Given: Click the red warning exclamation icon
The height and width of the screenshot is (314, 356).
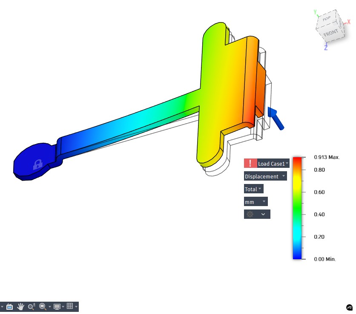Looking at the screenshot, I should pos(250,164).
